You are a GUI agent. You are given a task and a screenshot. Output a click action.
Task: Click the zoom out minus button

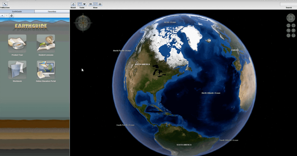point(288,25)
